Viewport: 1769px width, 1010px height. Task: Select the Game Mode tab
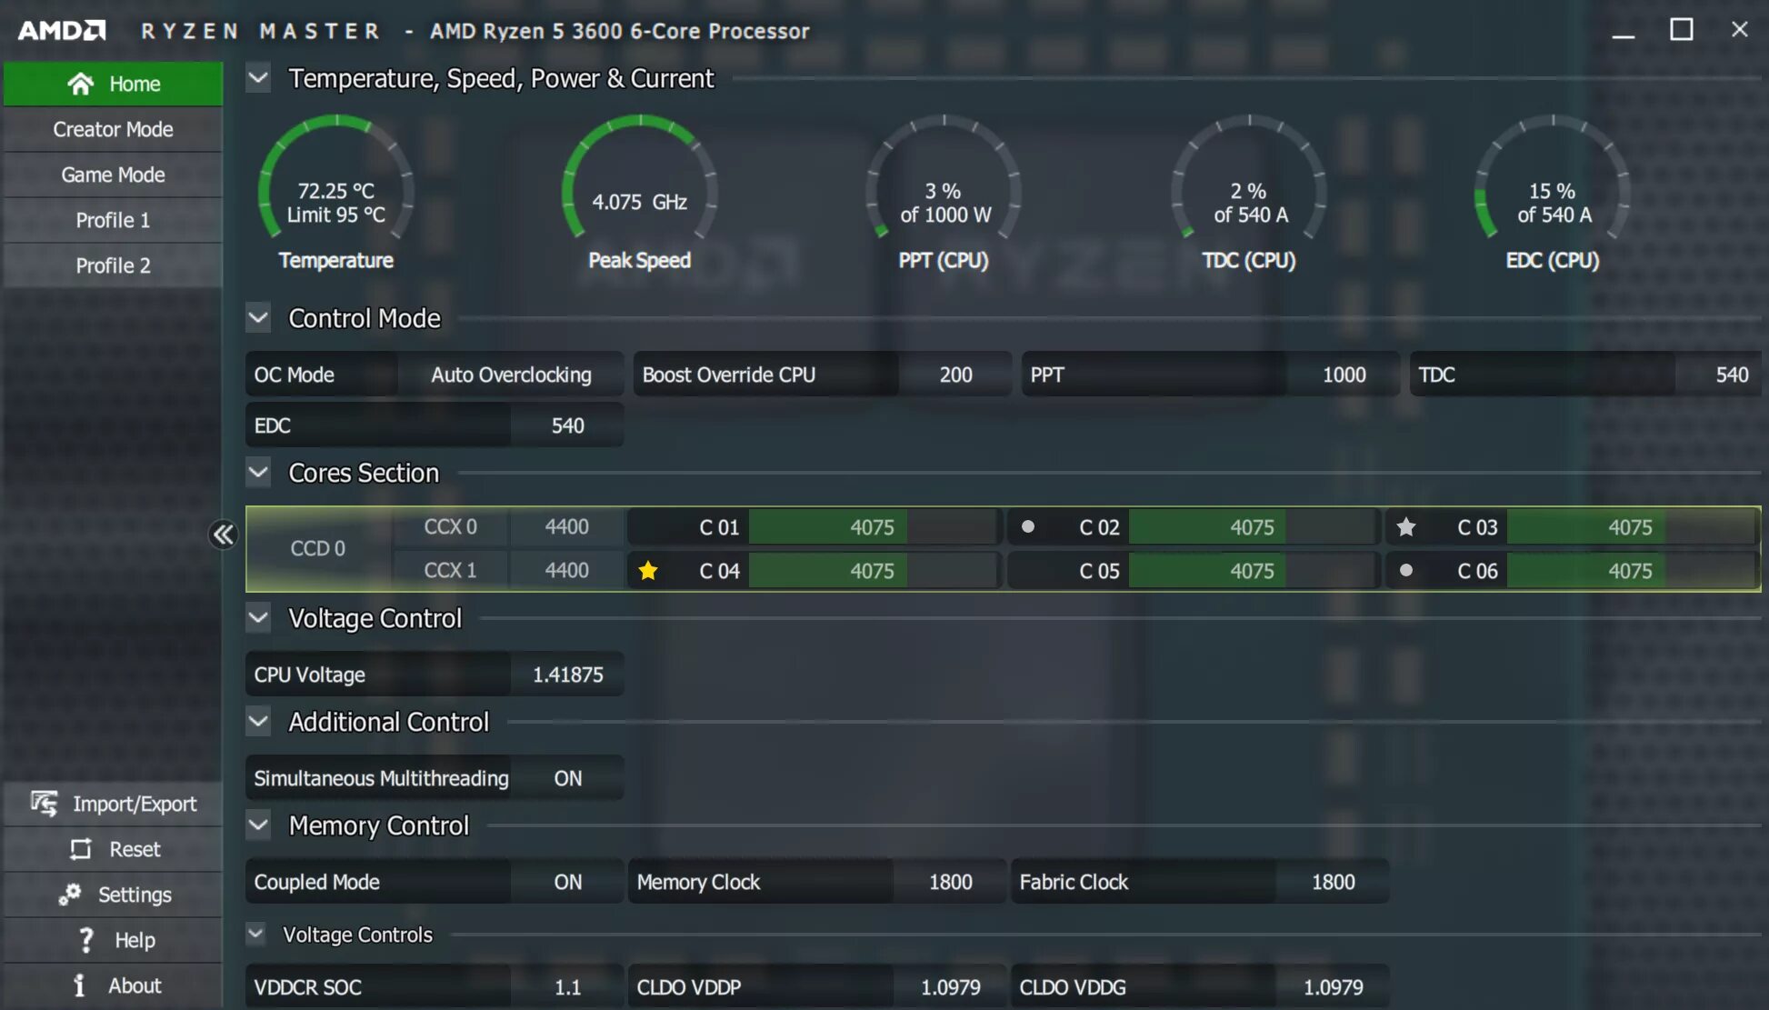click(113, 174)
